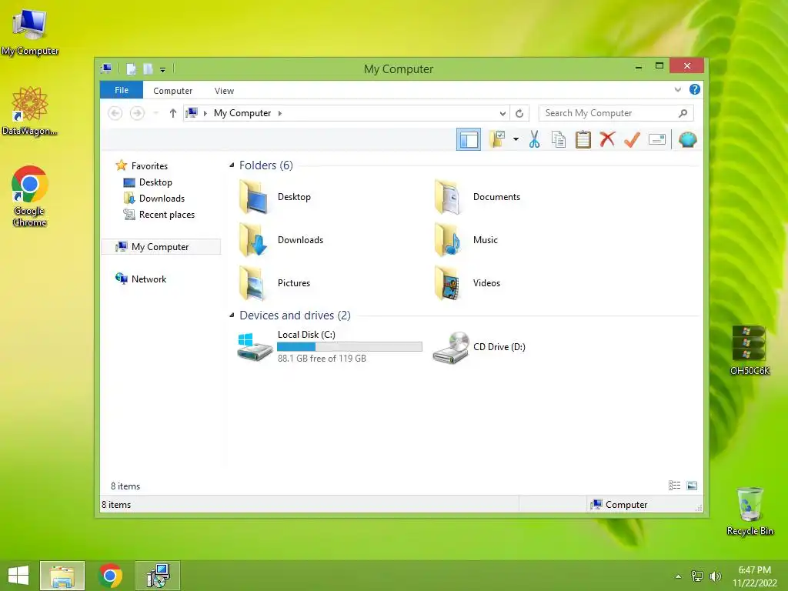Image resolution: width=788 pixels, height=591 pixels.
Task: Click the network tray icon
Action: [x=697, y=576]
